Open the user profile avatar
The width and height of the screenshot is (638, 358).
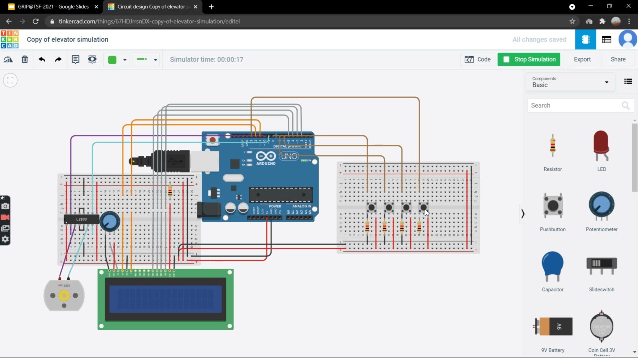click(628, 39)
